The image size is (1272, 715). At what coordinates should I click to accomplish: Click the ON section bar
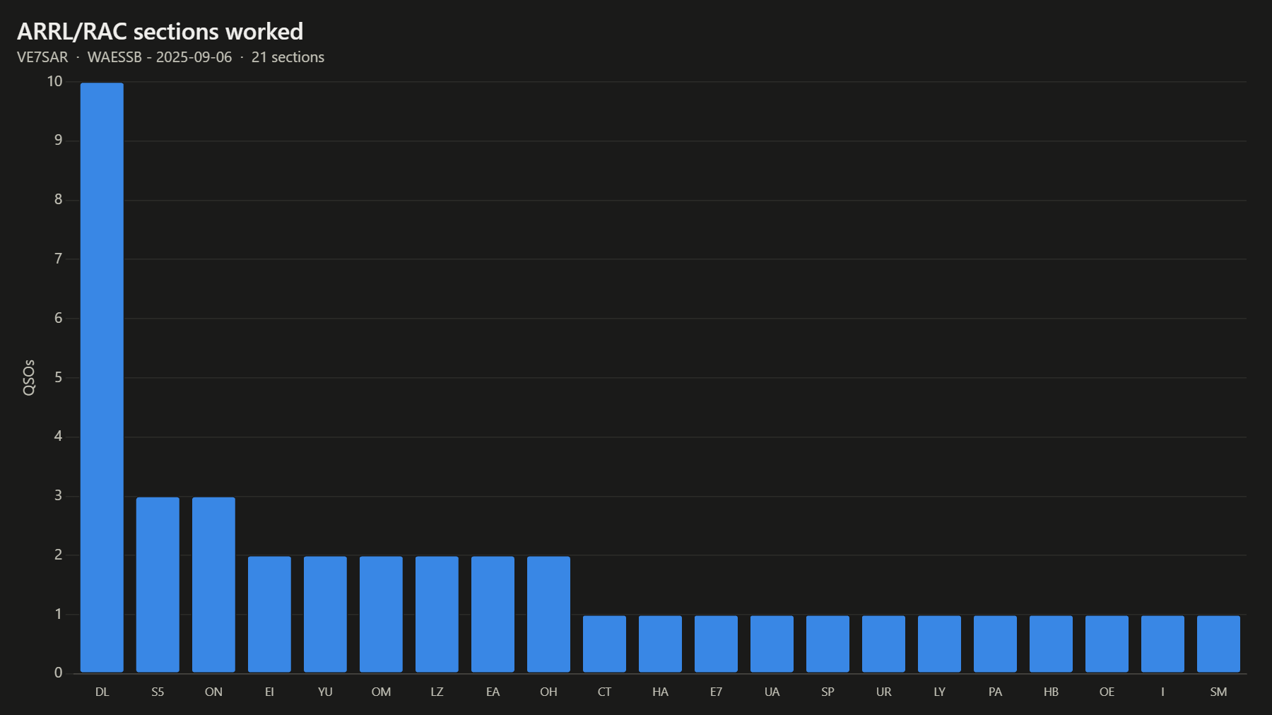coord(213,584)
